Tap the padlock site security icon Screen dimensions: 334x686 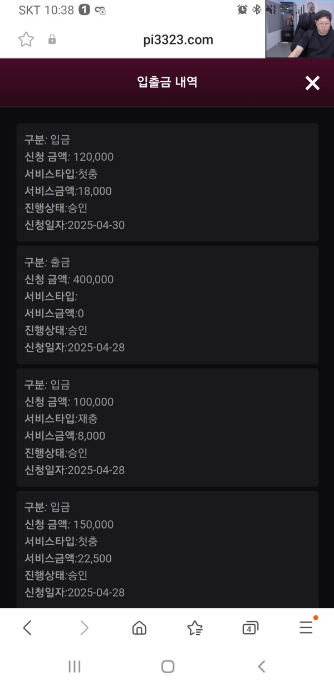click(52, 40)
